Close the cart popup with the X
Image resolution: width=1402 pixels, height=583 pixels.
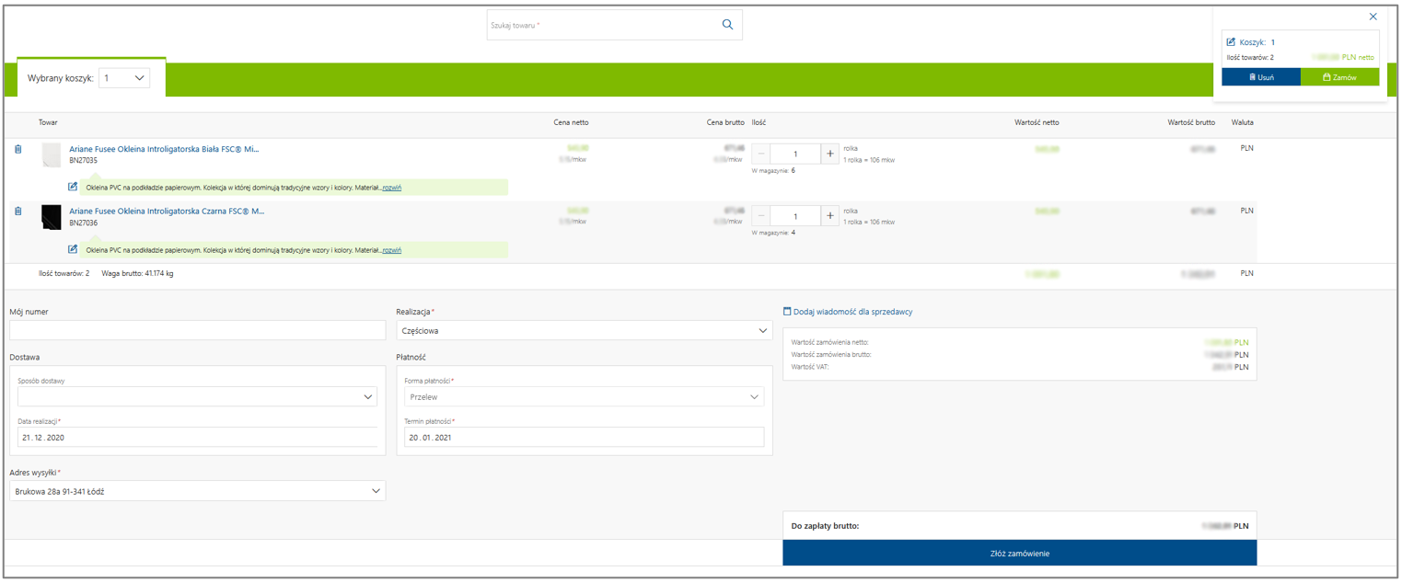pos(1373,17)
